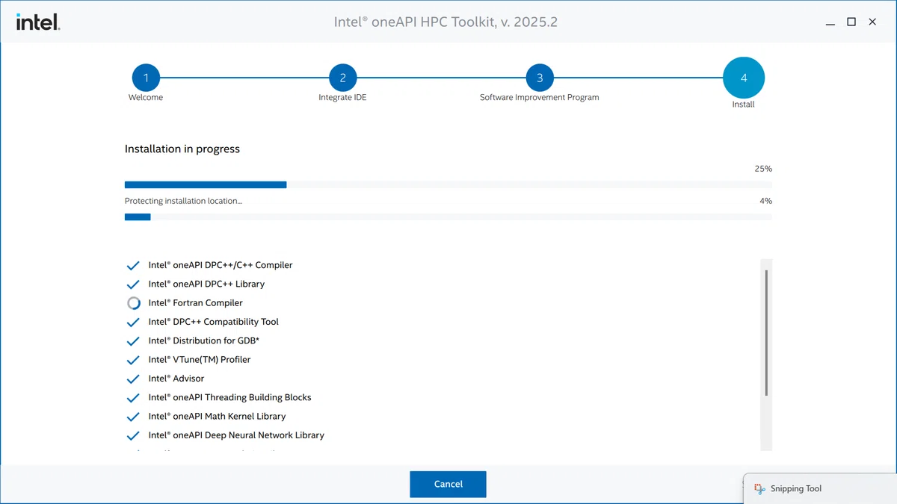Click the Software Improvement Program label
897x504 pixels.
pyautogui.click(x=539, y=97)
